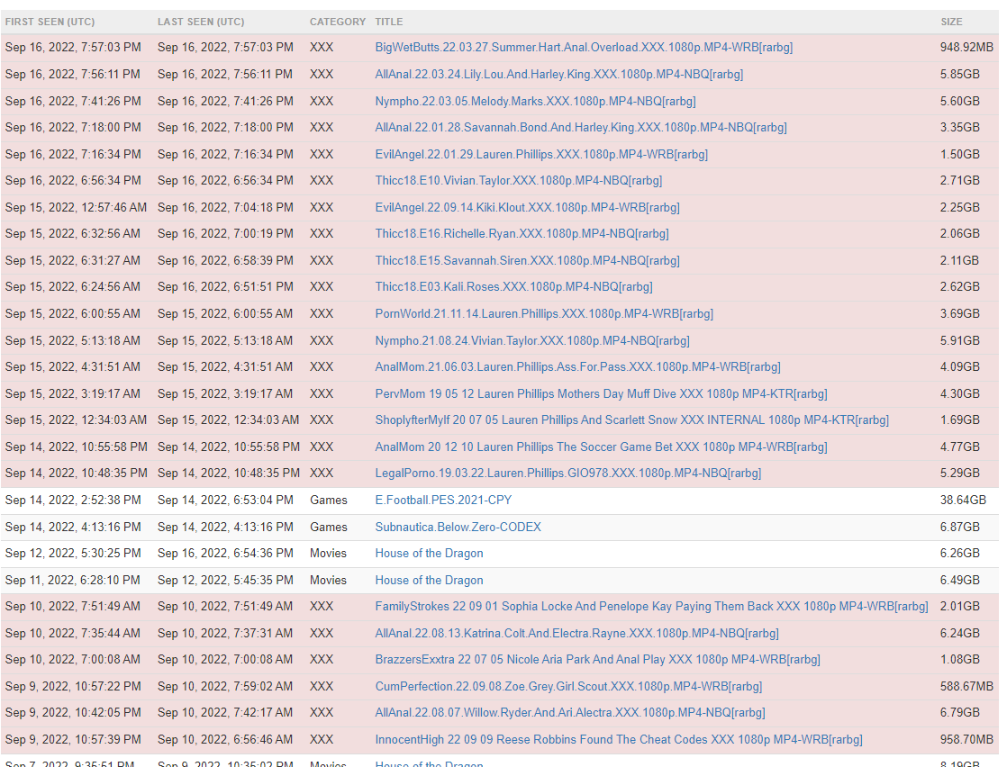Screen dimensions: 1007x767
Task: Open the title link in the 6.79GB row
Action: pos(569,713)
